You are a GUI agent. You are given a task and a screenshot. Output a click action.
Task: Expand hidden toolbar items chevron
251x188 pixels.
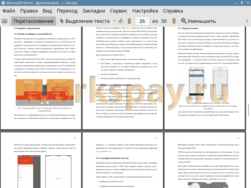pos(247,21)
